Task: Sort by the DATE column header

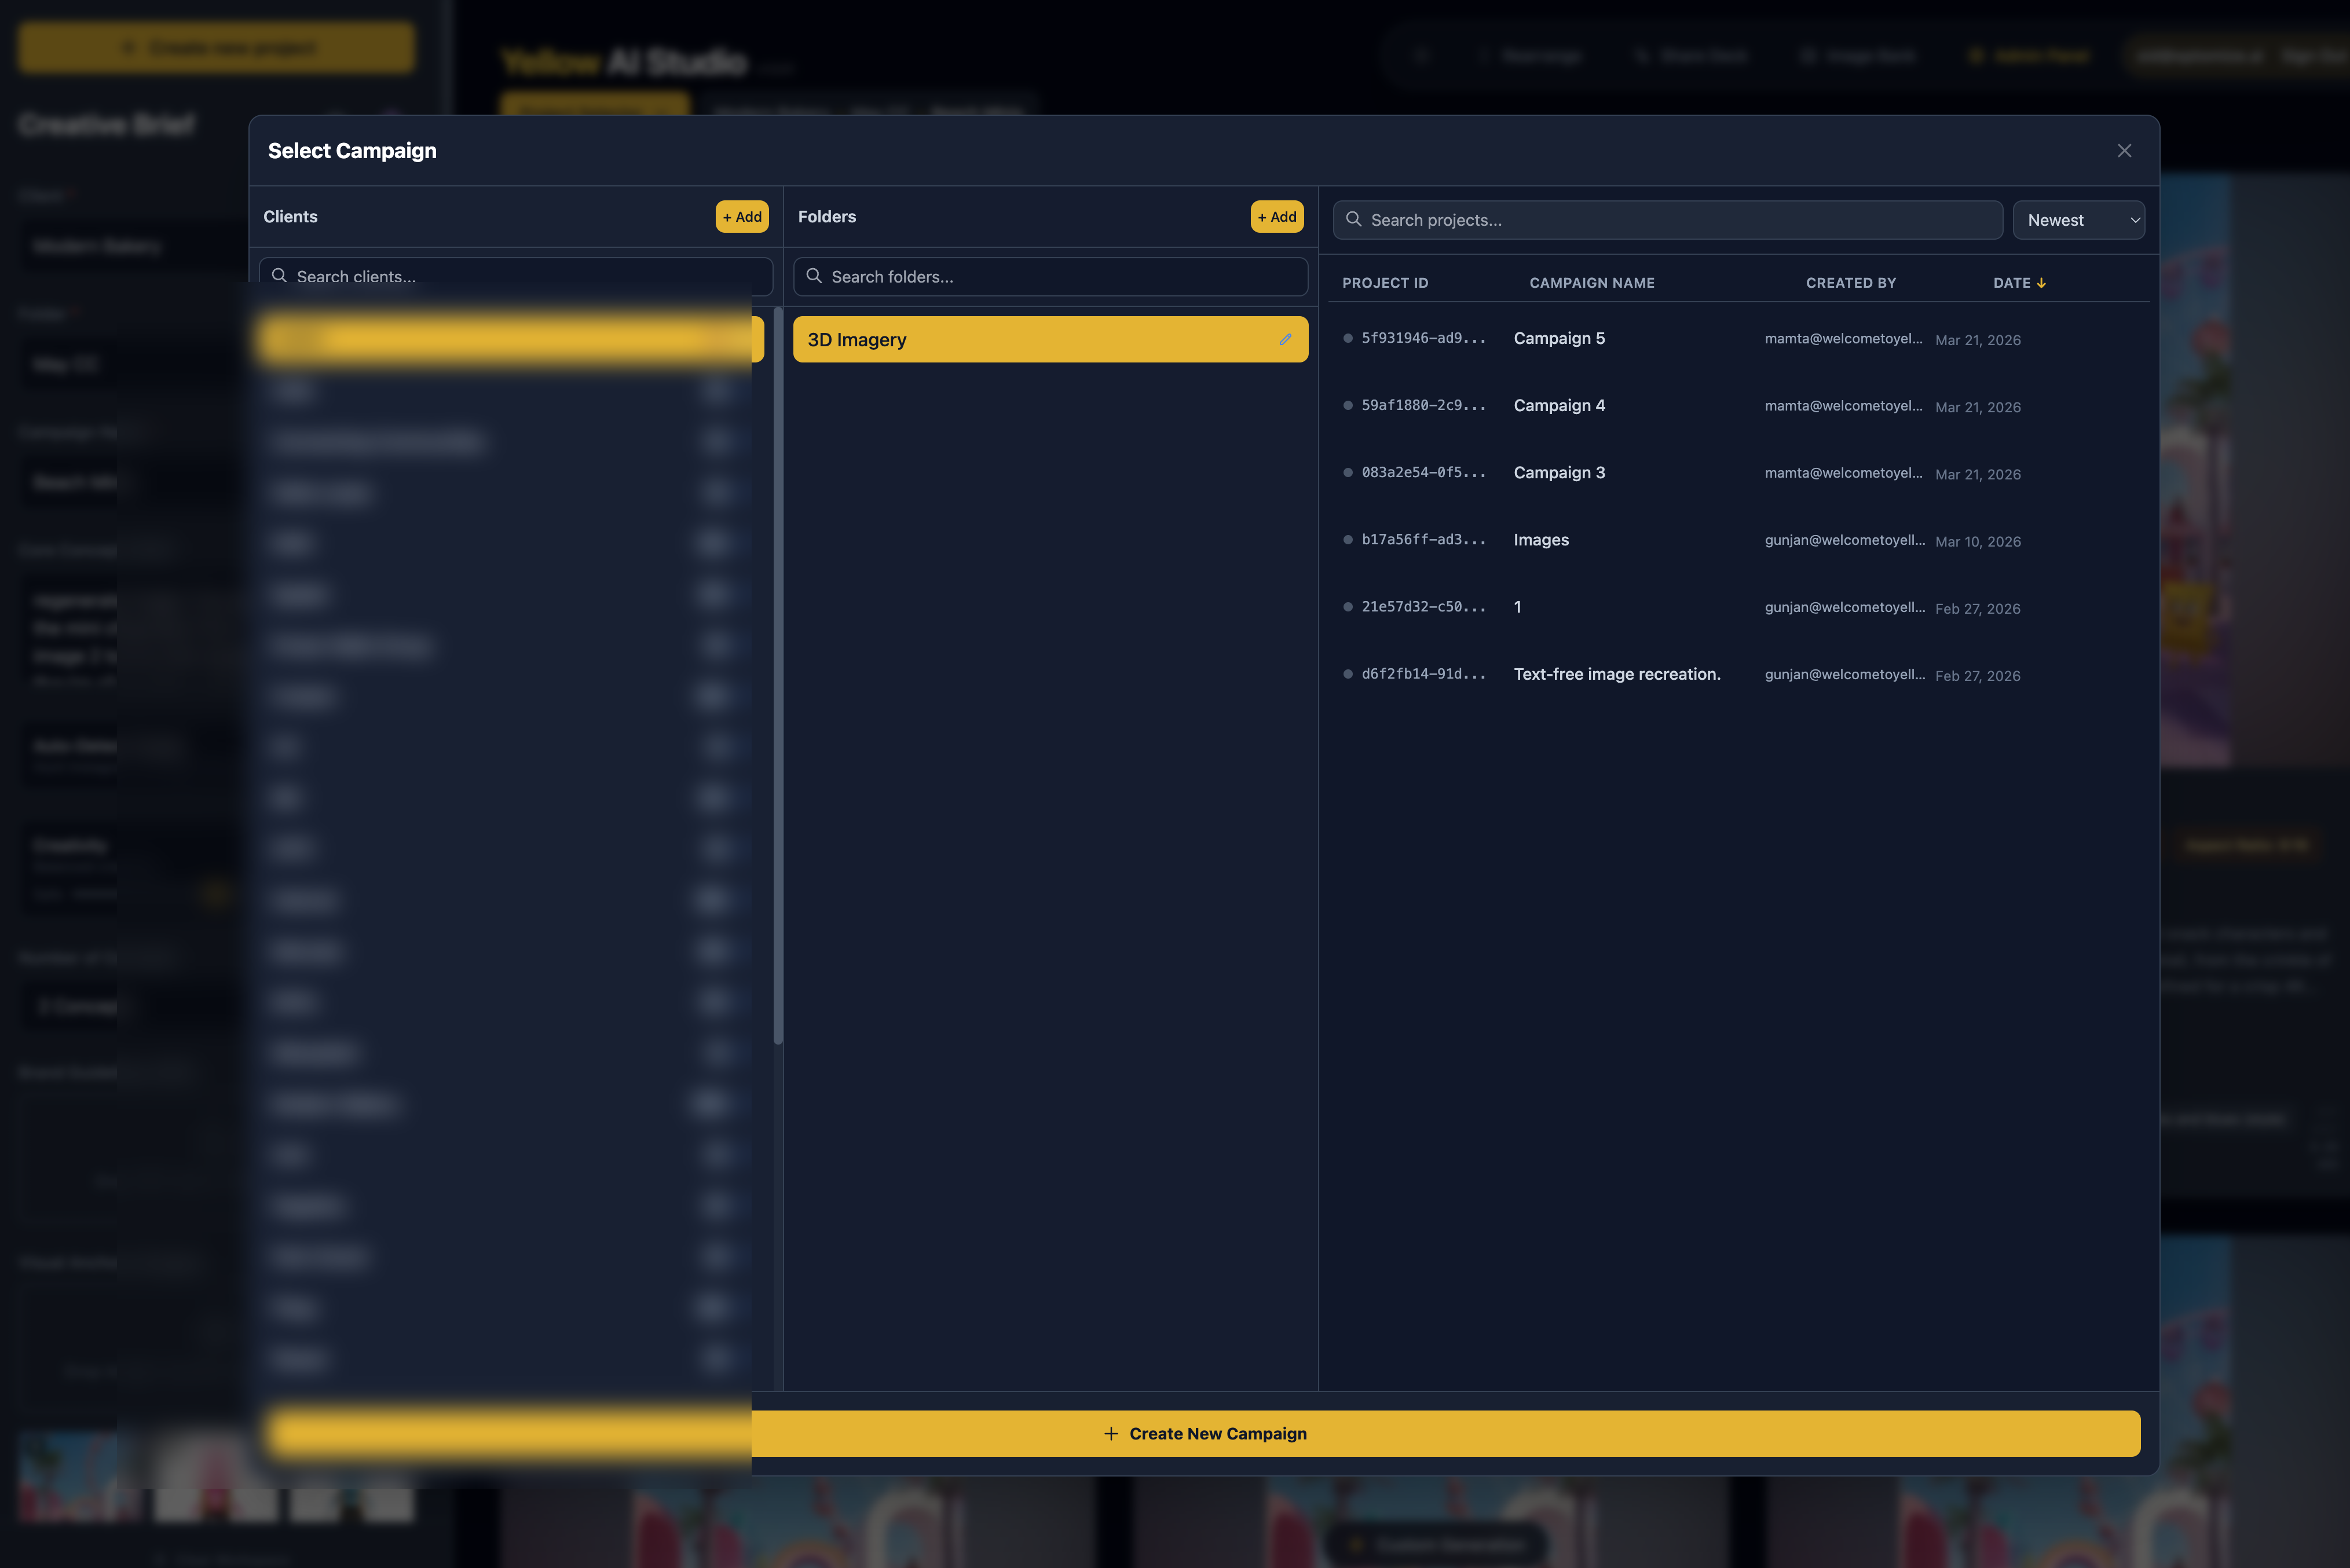Action: point(2019,283)
